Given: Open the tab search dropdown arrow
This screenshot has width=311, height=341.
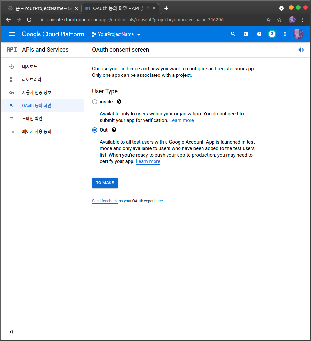Looking at the screenshot, I should click(282, 8).
